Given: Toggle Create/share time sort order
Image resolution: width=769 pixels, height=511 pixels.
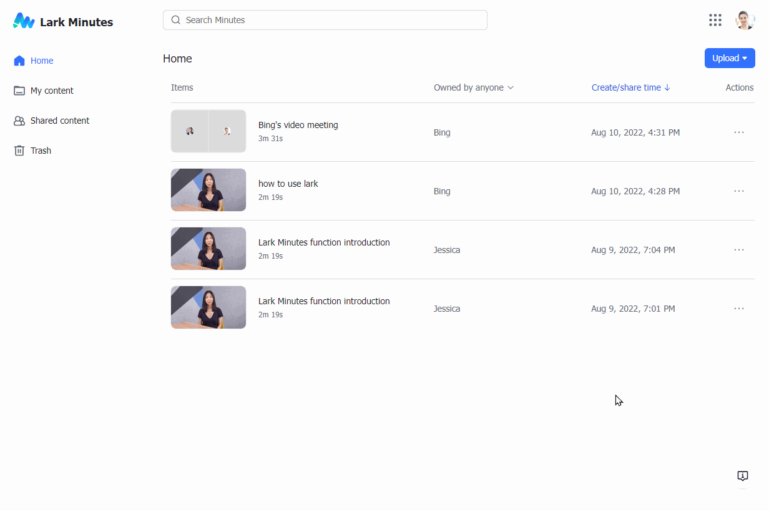Looking at the screenshot, I should 630,87.
